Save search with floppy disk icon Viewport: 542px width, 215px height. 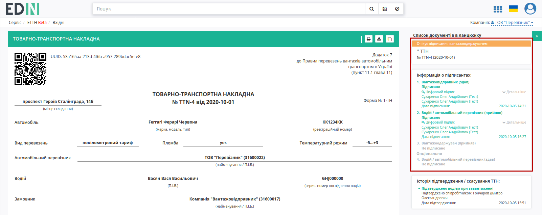(384, 9)
